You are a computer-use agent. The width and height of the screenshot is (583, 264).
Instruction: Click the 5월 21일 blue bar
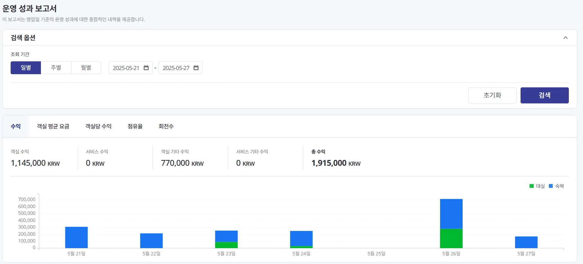(76, 238)
